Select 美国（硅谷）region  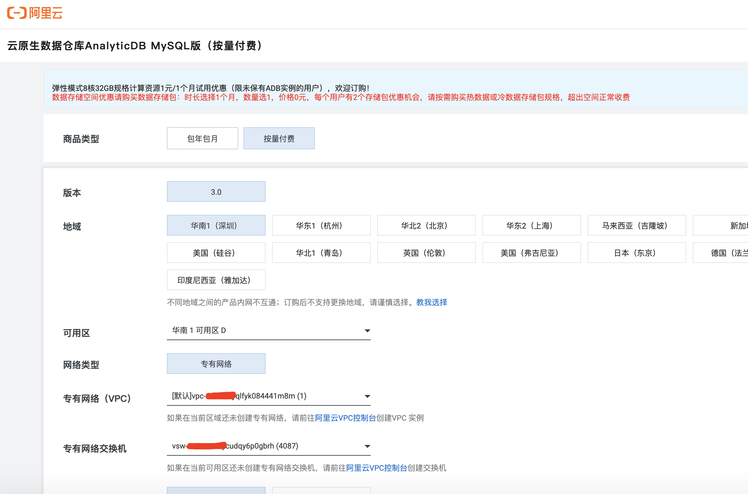pos(216,253)
